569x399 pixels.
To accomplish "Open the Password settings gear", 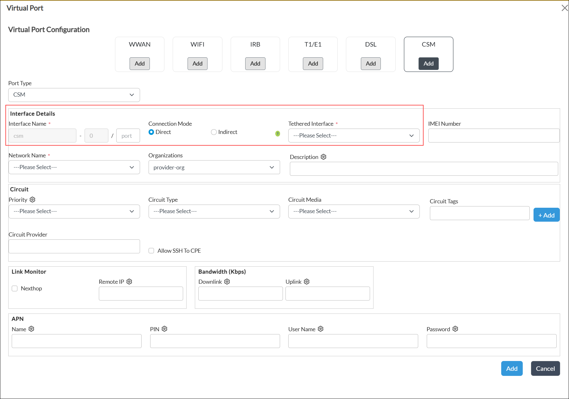I will (455, 329).
